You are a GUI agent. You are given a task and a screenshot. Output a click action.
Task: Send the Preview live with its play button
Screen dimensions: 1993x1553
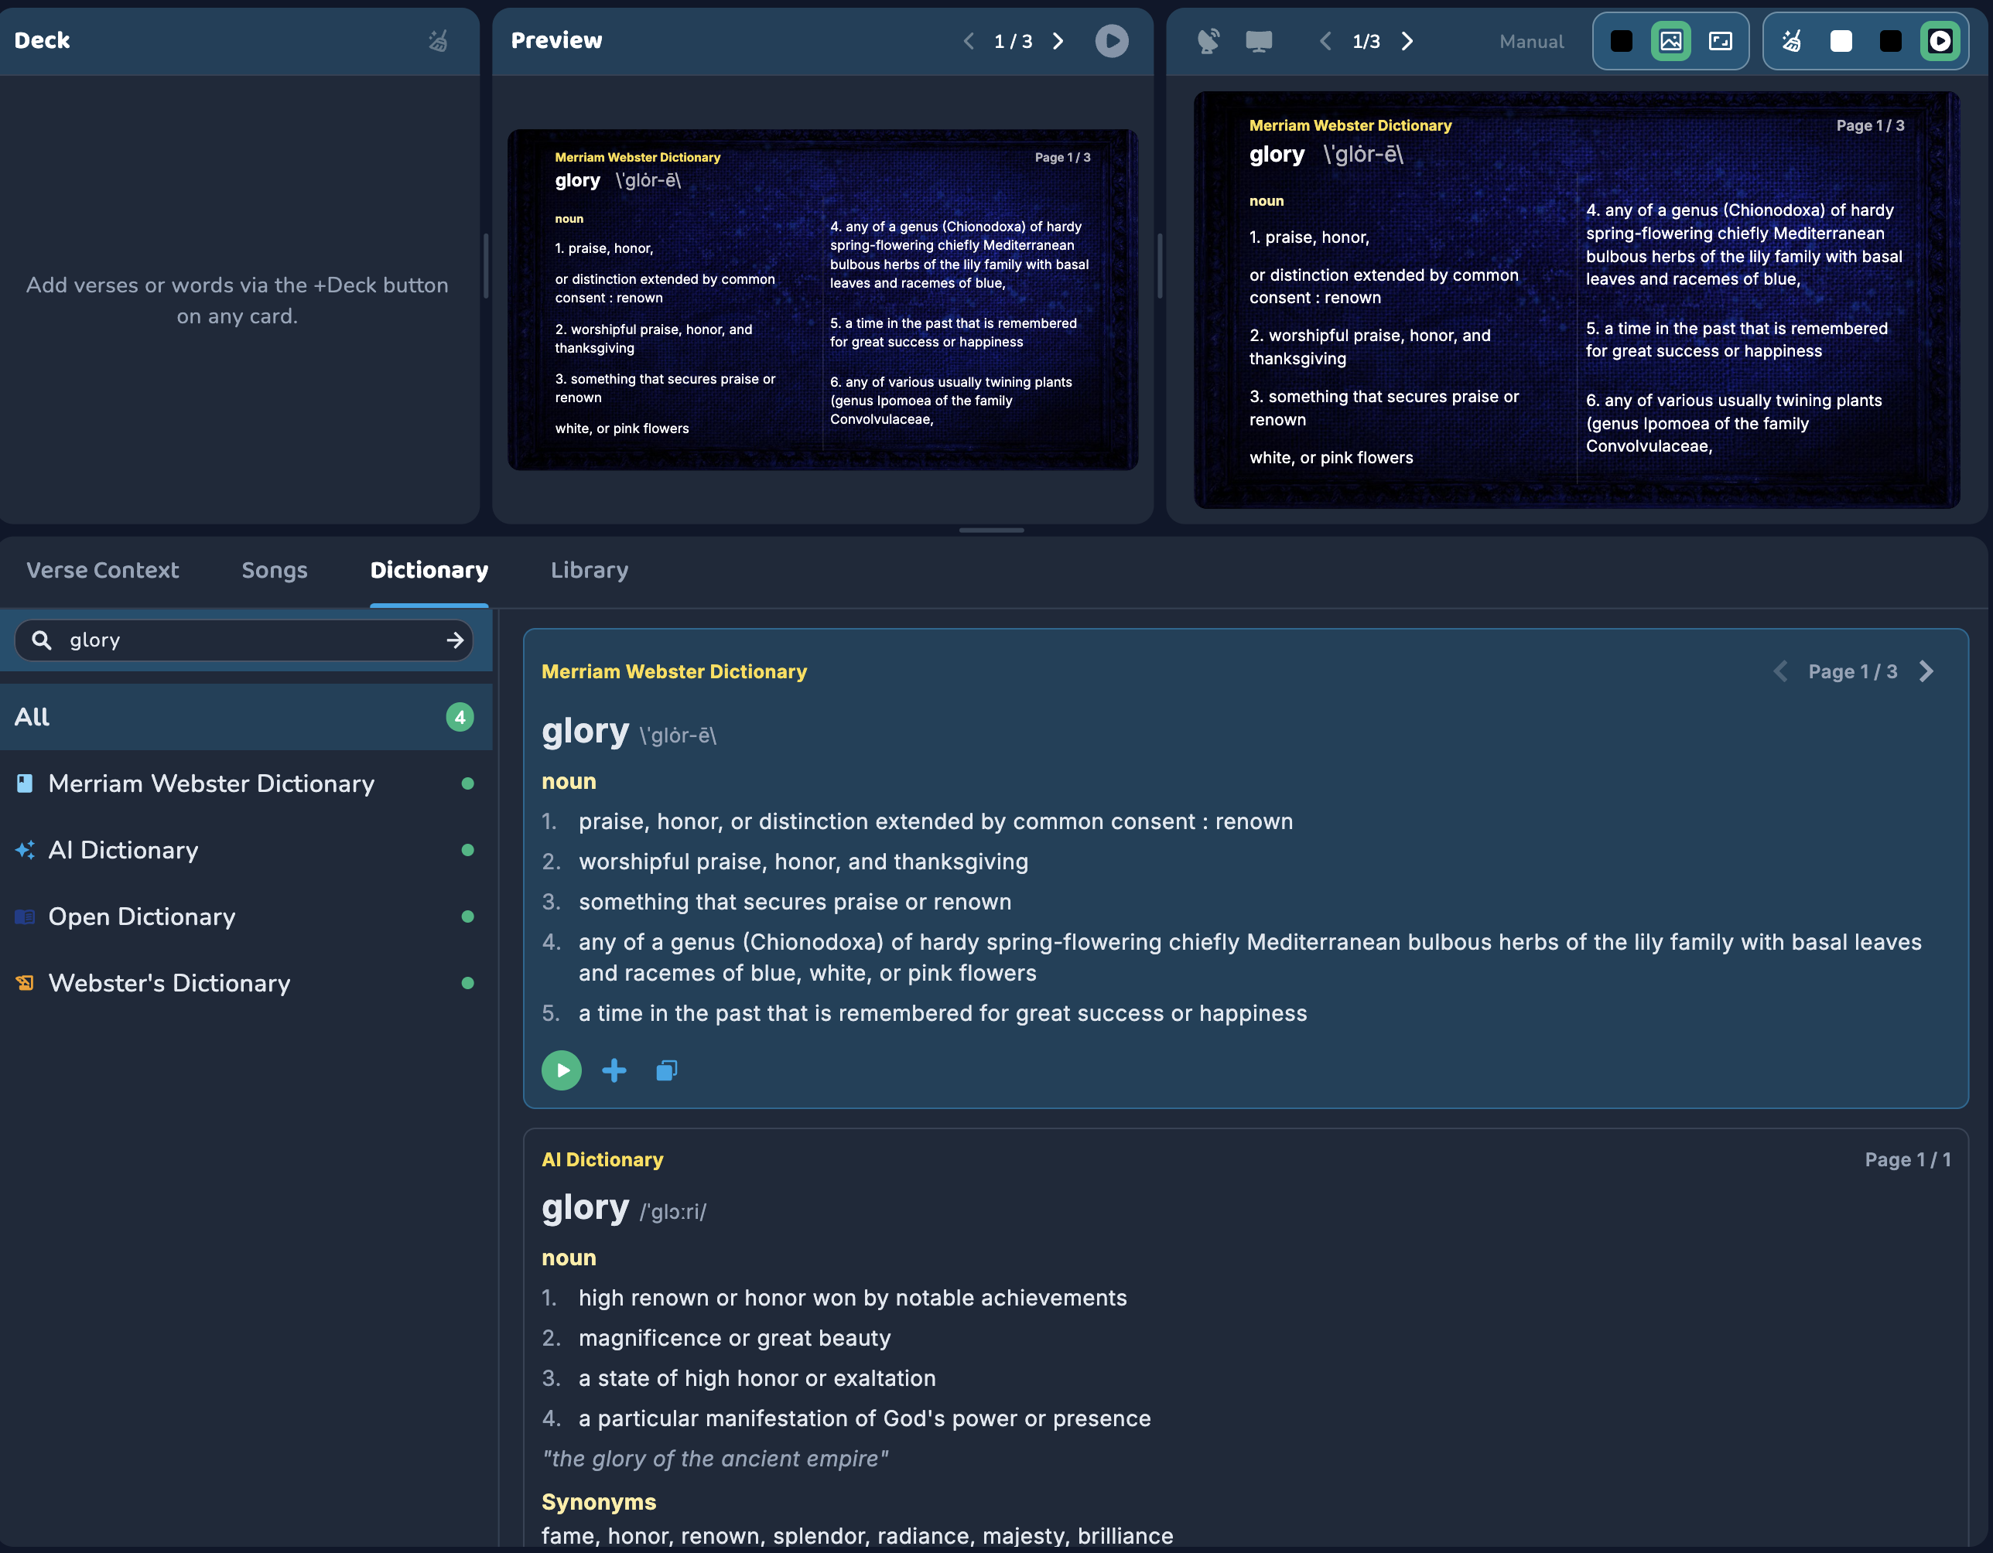point(1112,41)
